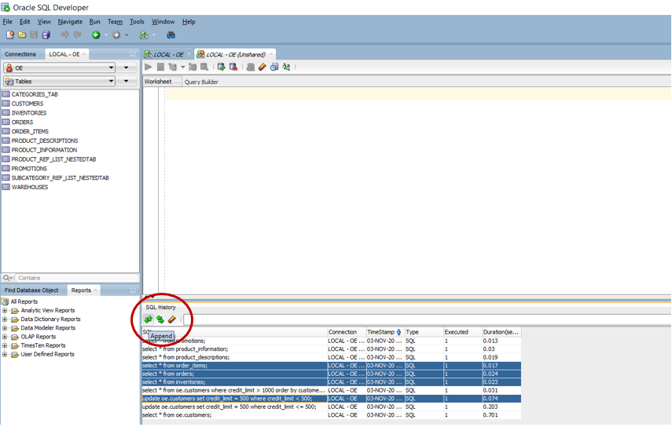Open the Run Script dropdown arrow
Screen dimensions: 672x427
[x=182, y=68]
